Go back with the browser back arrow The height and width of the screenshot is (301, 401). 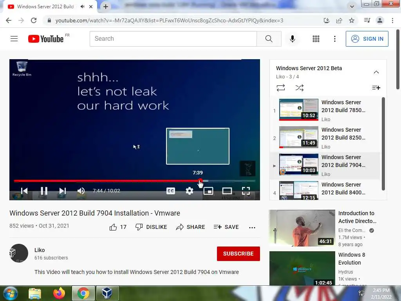(x=9, y=20)
